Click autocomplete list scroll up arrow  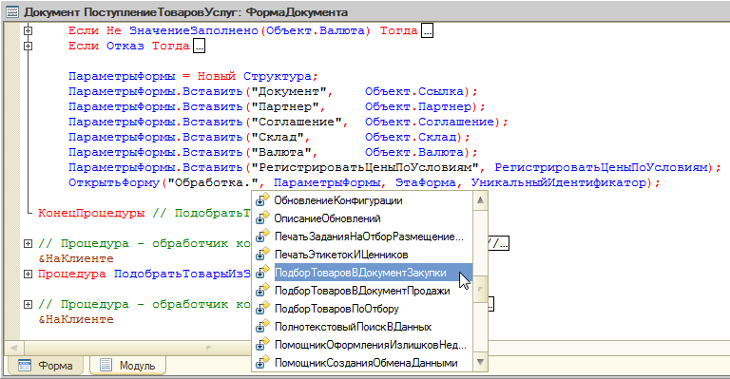point(480,200)
